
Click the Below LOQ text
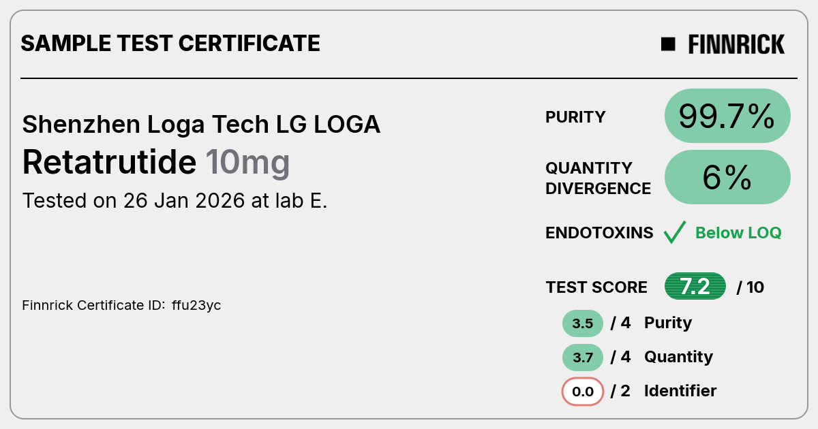738,233
